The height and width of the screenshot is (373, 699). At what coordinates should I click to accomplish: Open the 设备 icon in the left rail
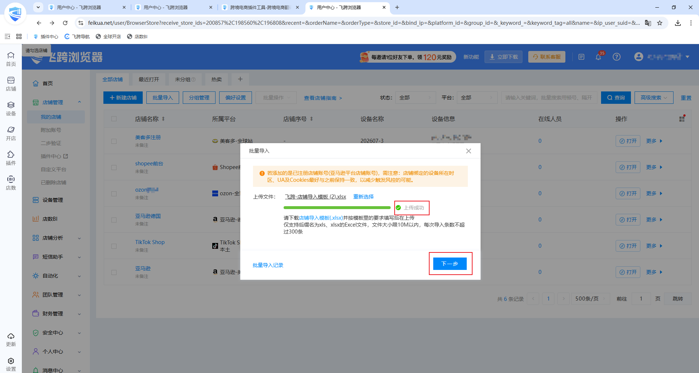click(11, 109)
